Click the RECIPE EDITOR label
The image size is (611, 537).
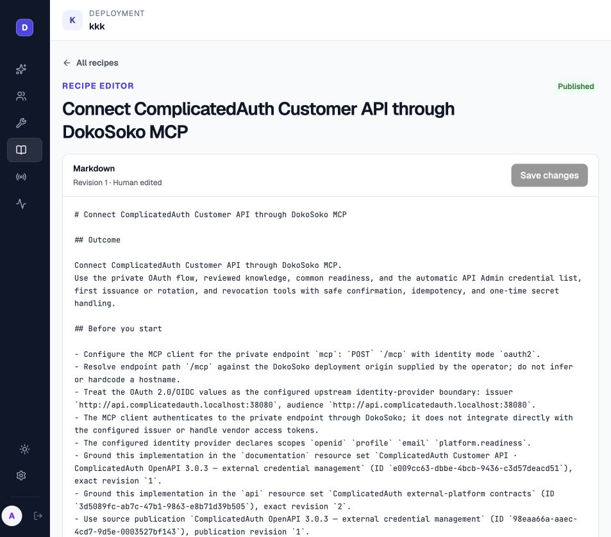[x=98, y=86]
